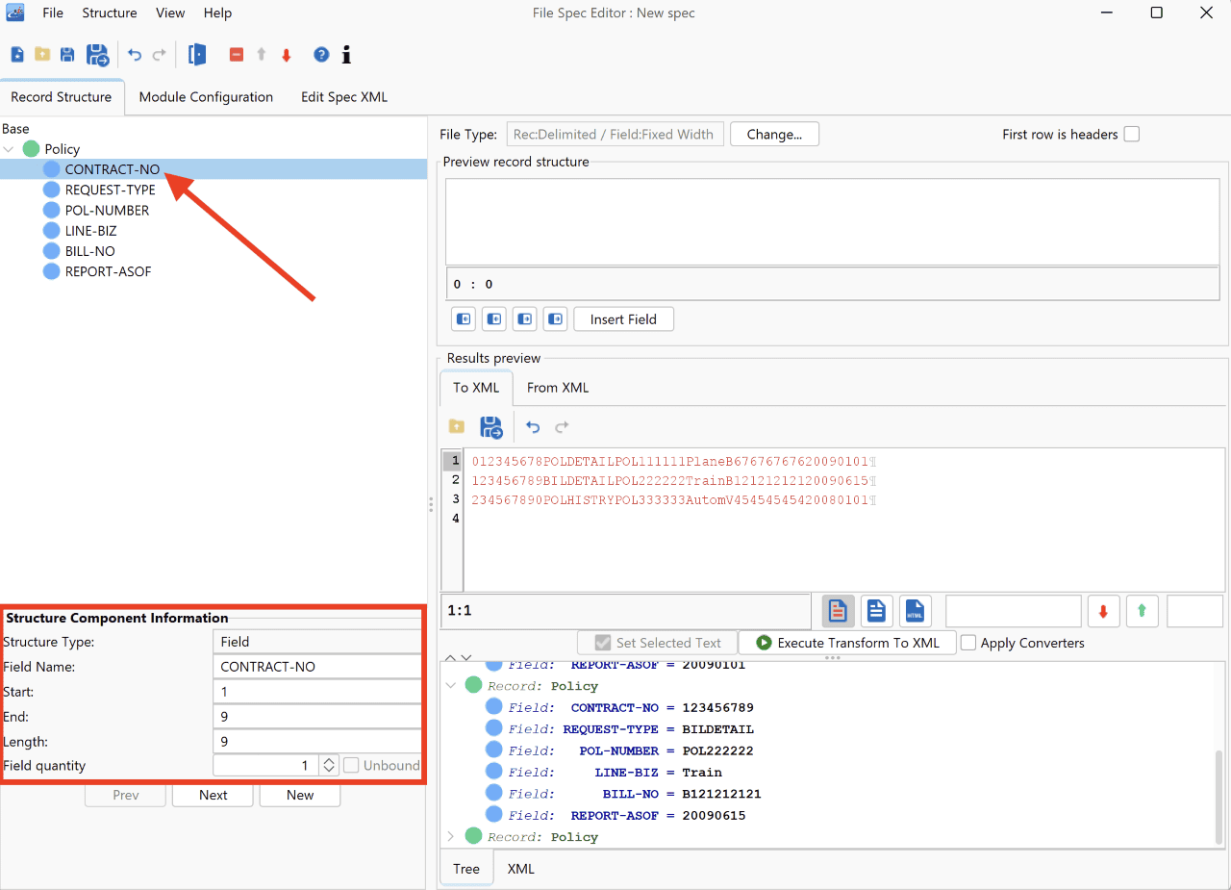Open help with the blue question mark icon

(321, 55)
